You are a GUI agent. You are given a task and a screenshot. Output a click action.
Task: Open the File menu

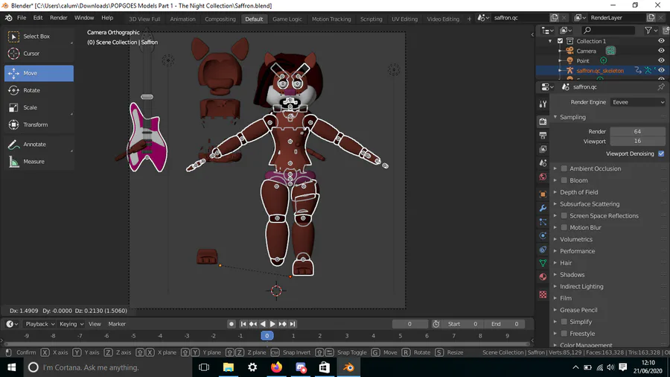tap(22, 18)
